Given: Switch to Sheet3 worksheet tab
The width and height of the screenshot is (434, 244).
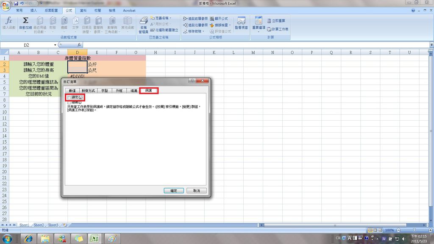Looking at the screenshot, I should point(53,225).
